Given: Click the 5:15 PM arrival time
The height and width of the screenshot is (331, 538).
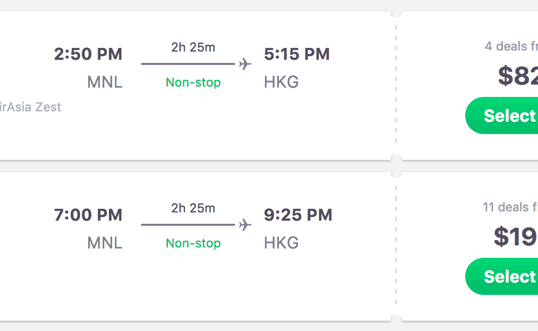Looking at the screenshot, I should (x=297, y=54).
